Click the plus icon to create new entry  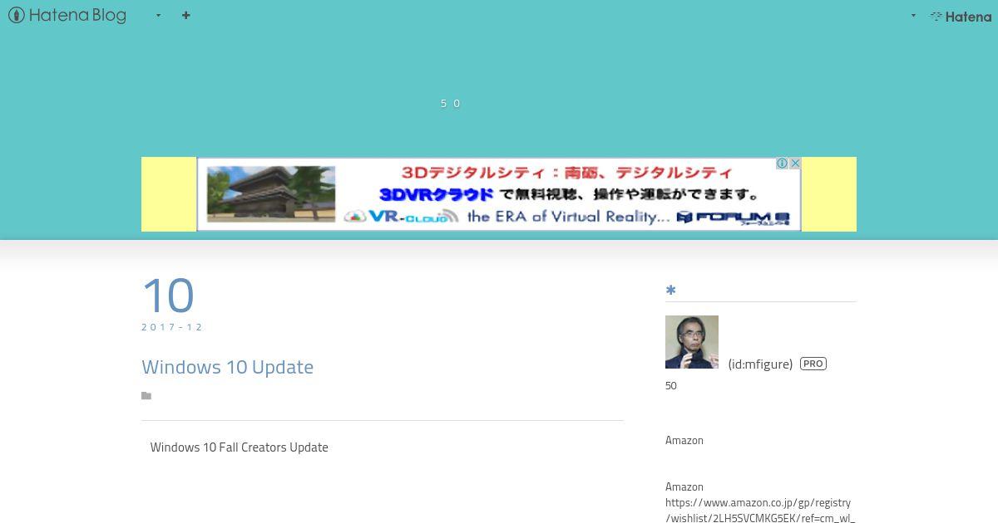click(x=185, y=15)
